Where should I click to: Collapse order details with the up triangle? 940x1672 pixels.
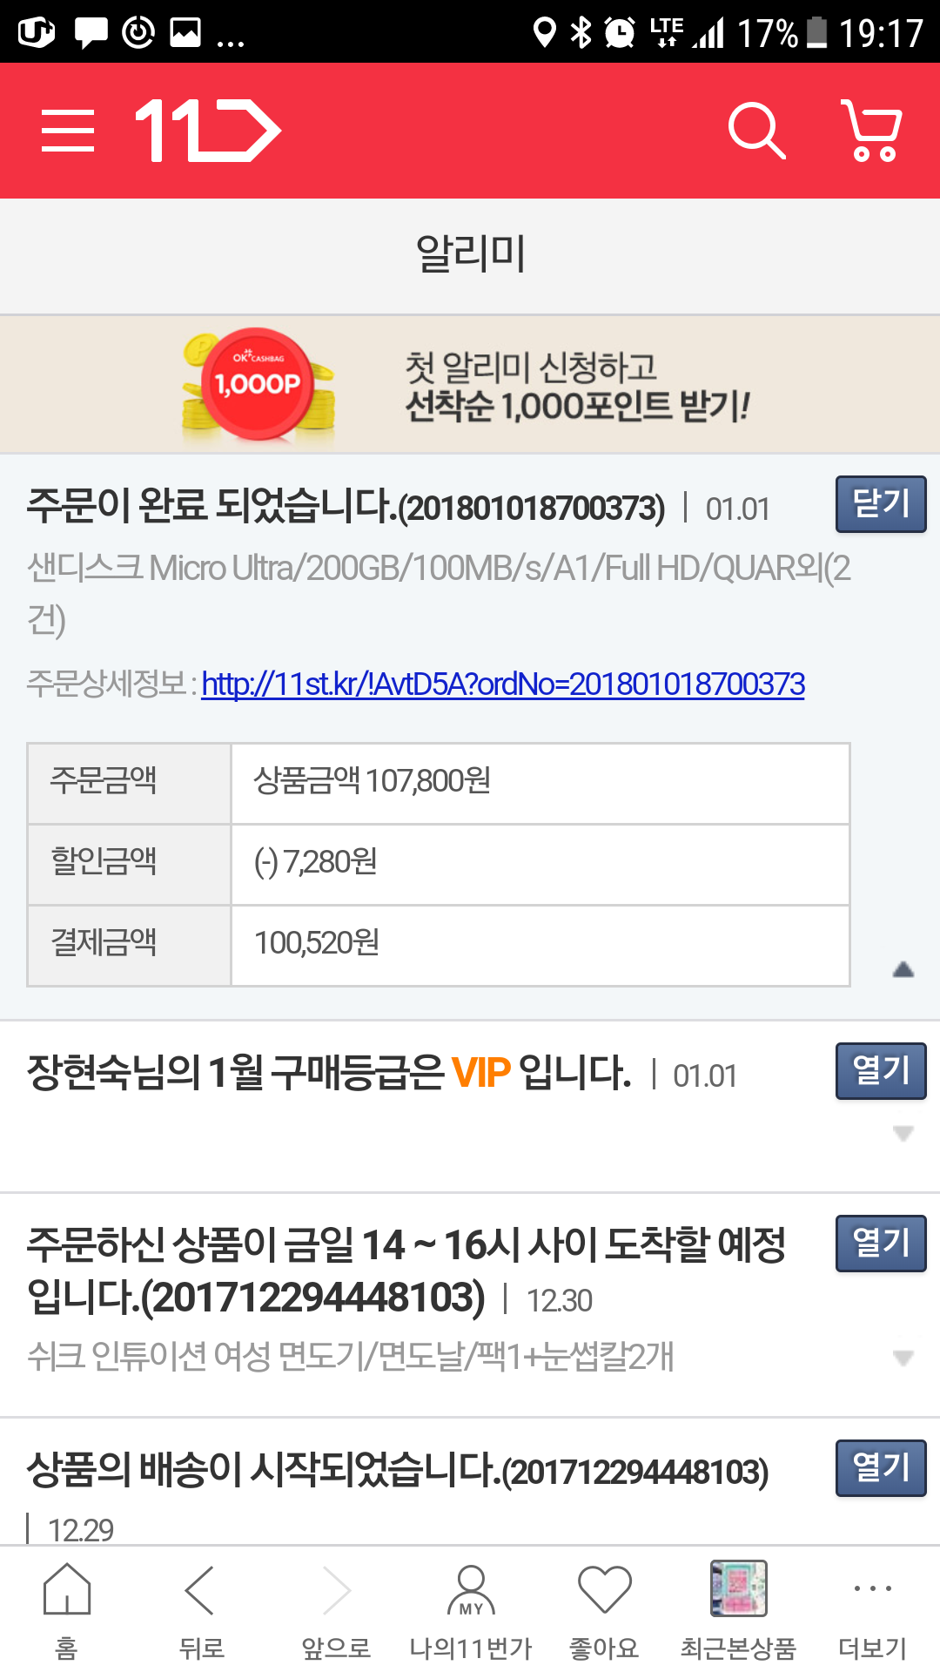click(x=903, y=969)
